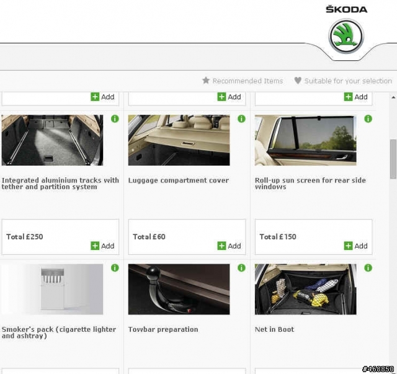Select the smoker's pack image

tap(52, 289)
